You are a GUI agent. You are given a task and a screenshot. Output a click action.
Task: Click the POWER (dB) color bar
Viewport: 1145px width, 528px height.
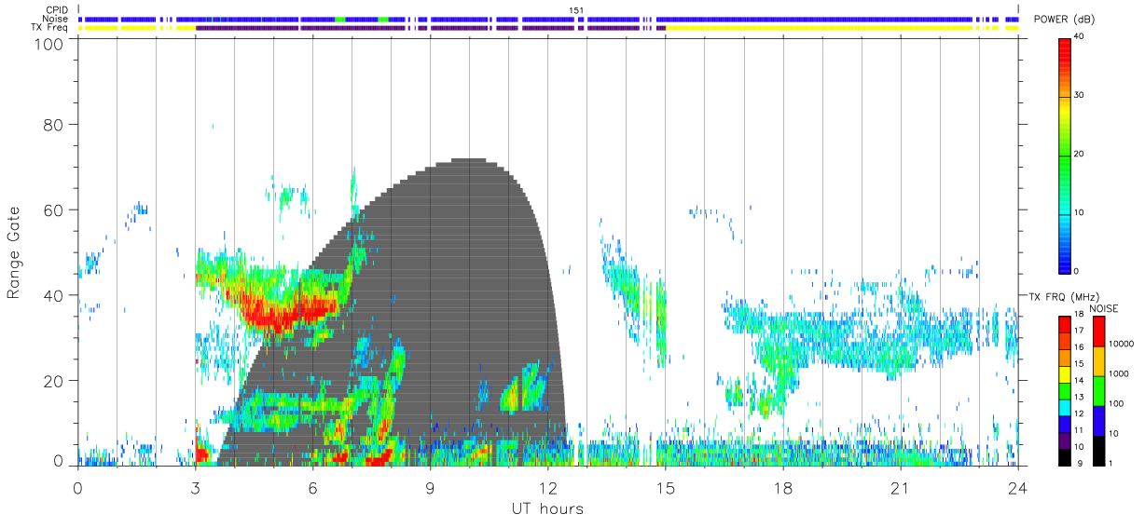[1066, 155]
